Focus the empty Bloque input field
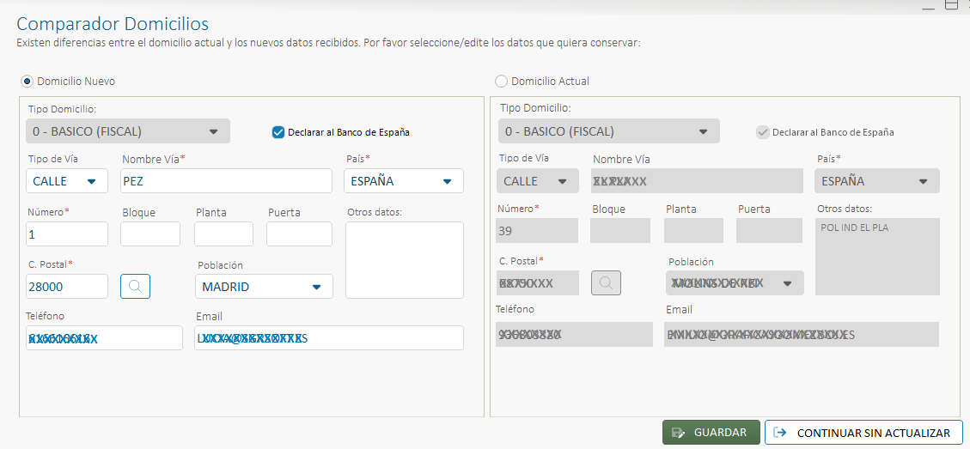 tap(150, 234)
